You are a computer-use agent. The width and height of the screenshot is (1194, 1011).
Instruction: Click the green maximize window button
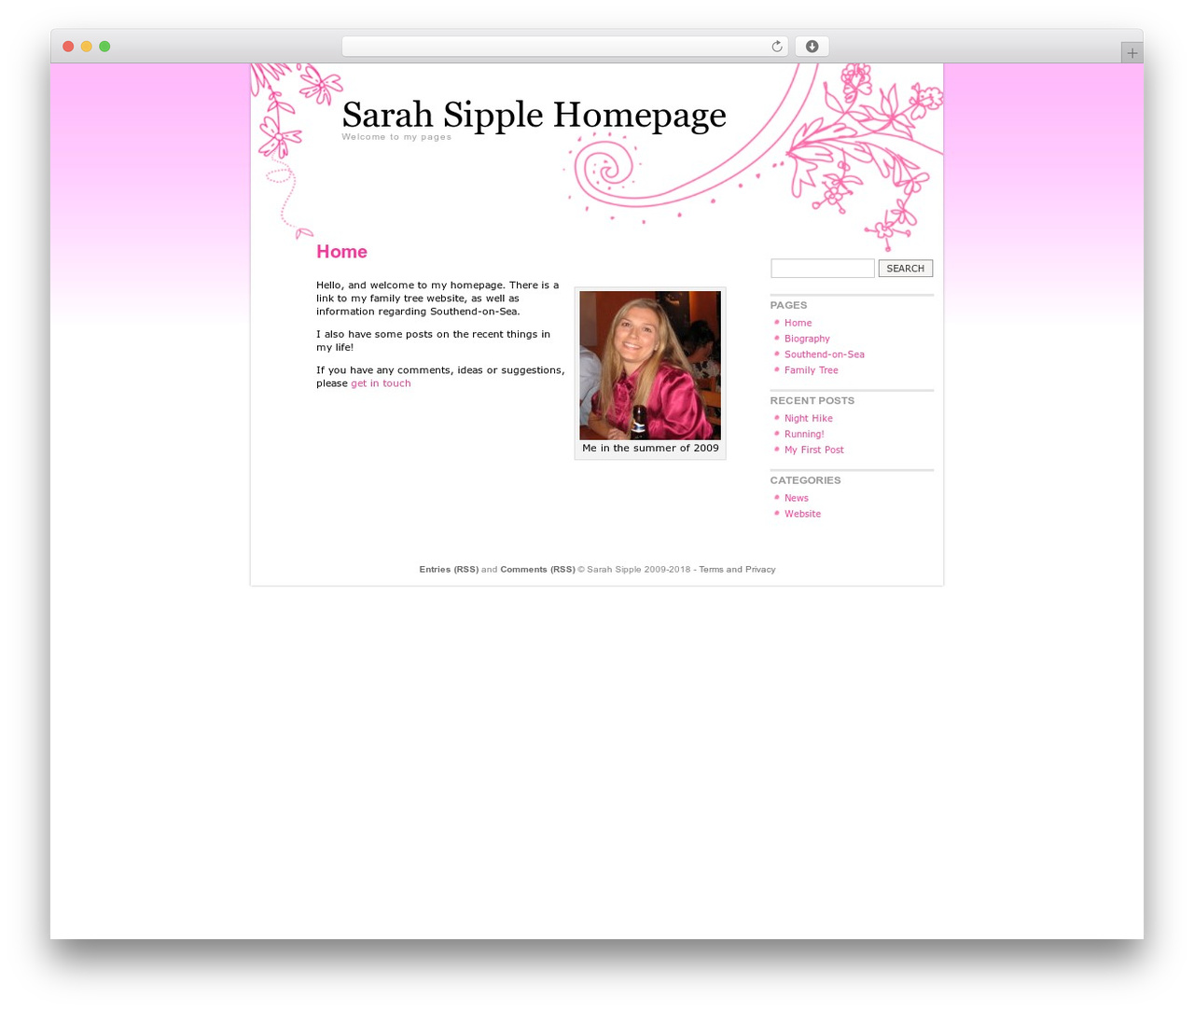click(x=104, y=47)
